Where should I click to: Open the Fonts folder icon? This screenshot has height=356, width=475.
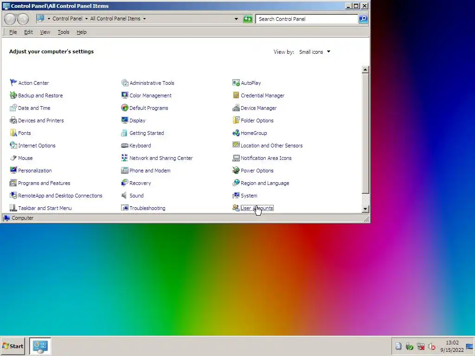pyautogui.click(x=13, y=133)
